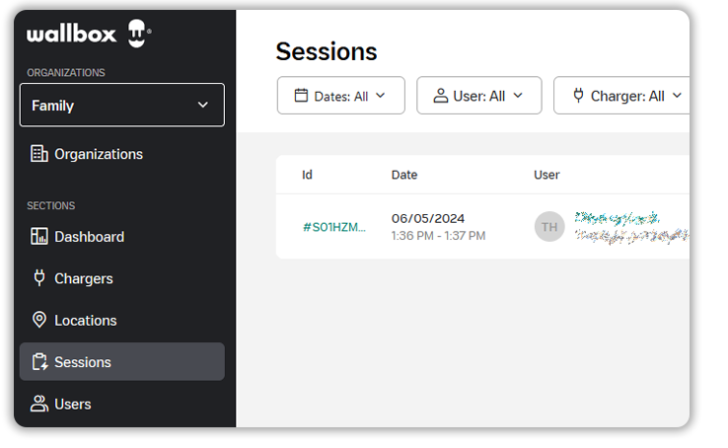The width and height of the screenshot is (728, 448).
Task: Open the Locations section
Action: point(86,321)
